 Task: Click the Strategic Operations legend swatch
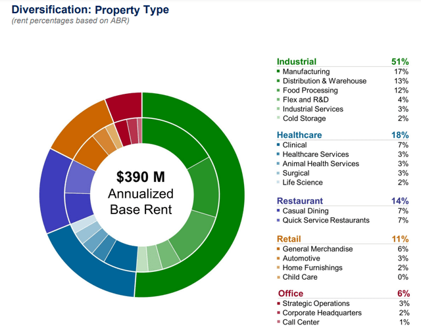[278, 303]
